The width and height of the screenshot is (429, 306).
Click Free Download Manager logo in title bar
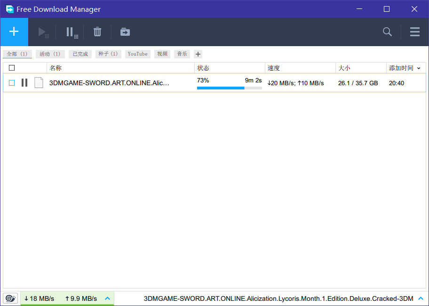(10, 9)
